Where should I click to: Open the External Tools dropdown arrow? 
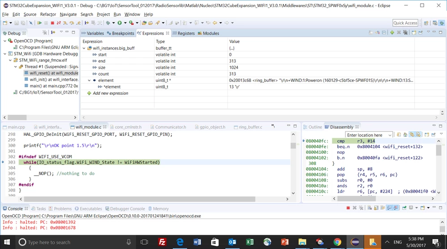tap(137, 23)
